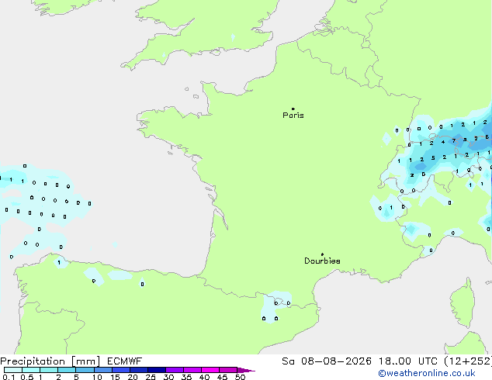Click the 7 mm precipitation value
This screenshot has height=380, width=492.
click(x=454, y=141)
